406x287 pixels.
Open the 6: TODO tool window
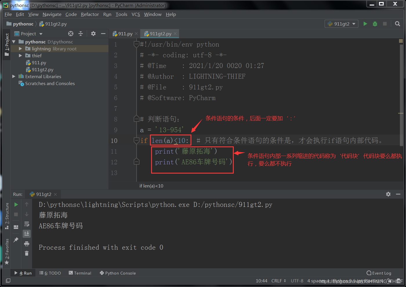[50, 273]
